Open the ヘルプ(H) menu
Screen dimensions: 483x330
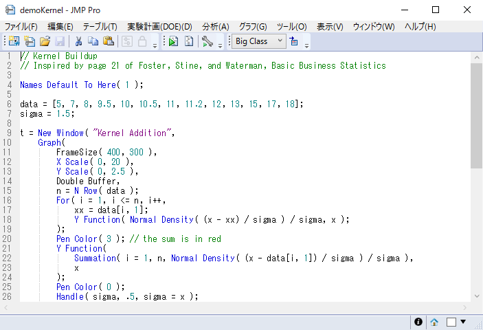[420, 26]
